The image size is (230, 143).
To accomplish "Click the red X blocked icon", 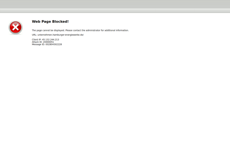I will (15, 27).
